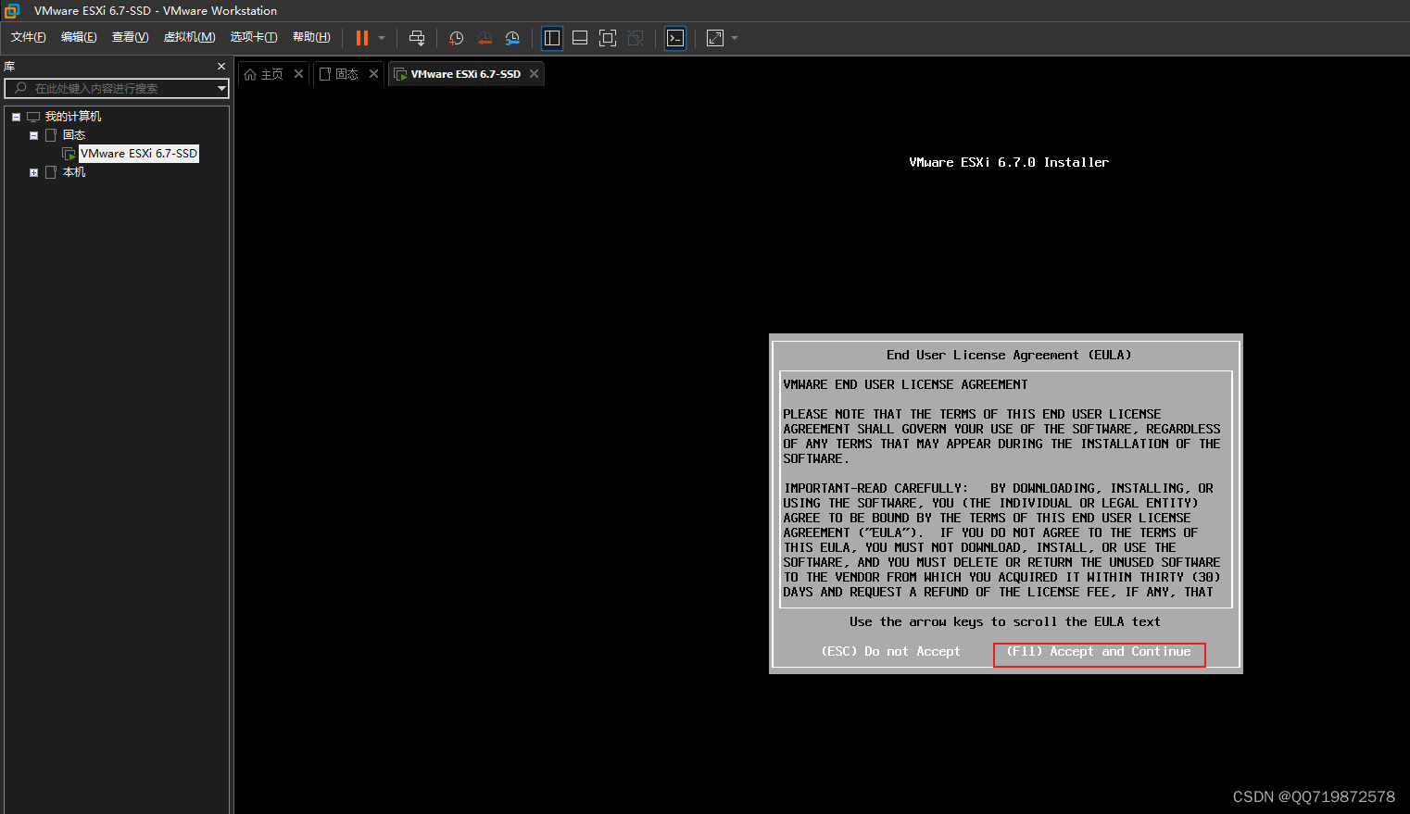Collapse the 固态 folder node

tap(34, 135)
